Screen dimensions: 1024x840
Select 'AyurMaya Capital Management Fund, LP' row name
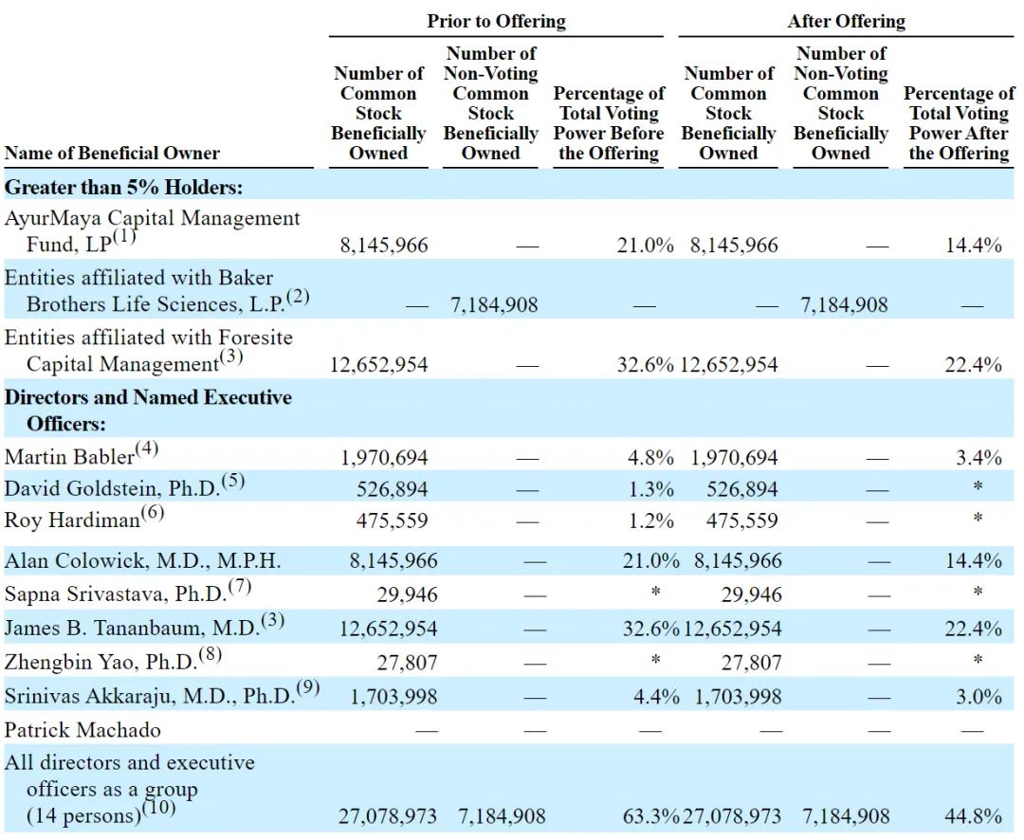[x=152, y=231]
